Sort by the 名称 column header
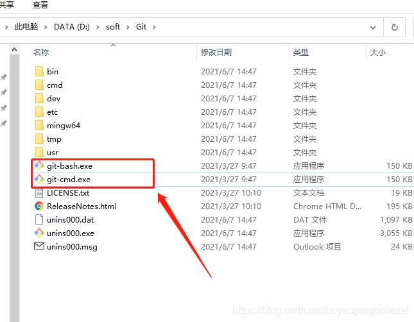Image resolution: width=414 pixels, height=322 pixels. point(41,52)
